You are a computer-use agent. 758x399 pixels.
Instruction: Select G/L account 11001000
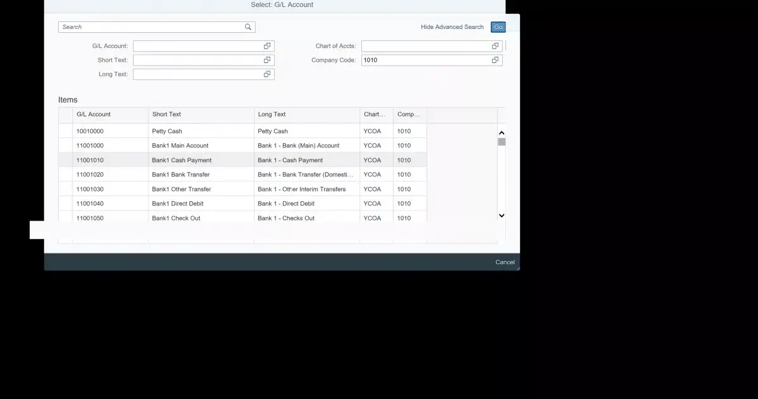(x=90, y=146)
